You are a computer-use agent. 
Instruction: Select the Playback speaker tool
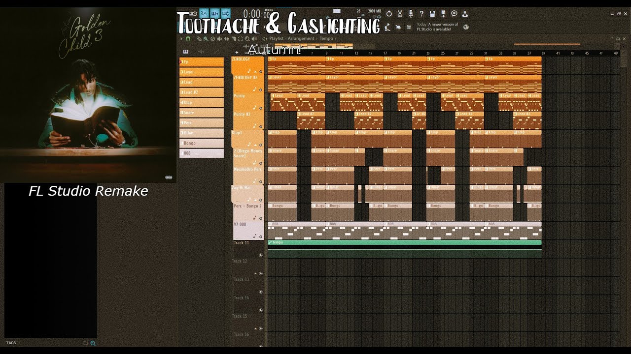point(254,39)
